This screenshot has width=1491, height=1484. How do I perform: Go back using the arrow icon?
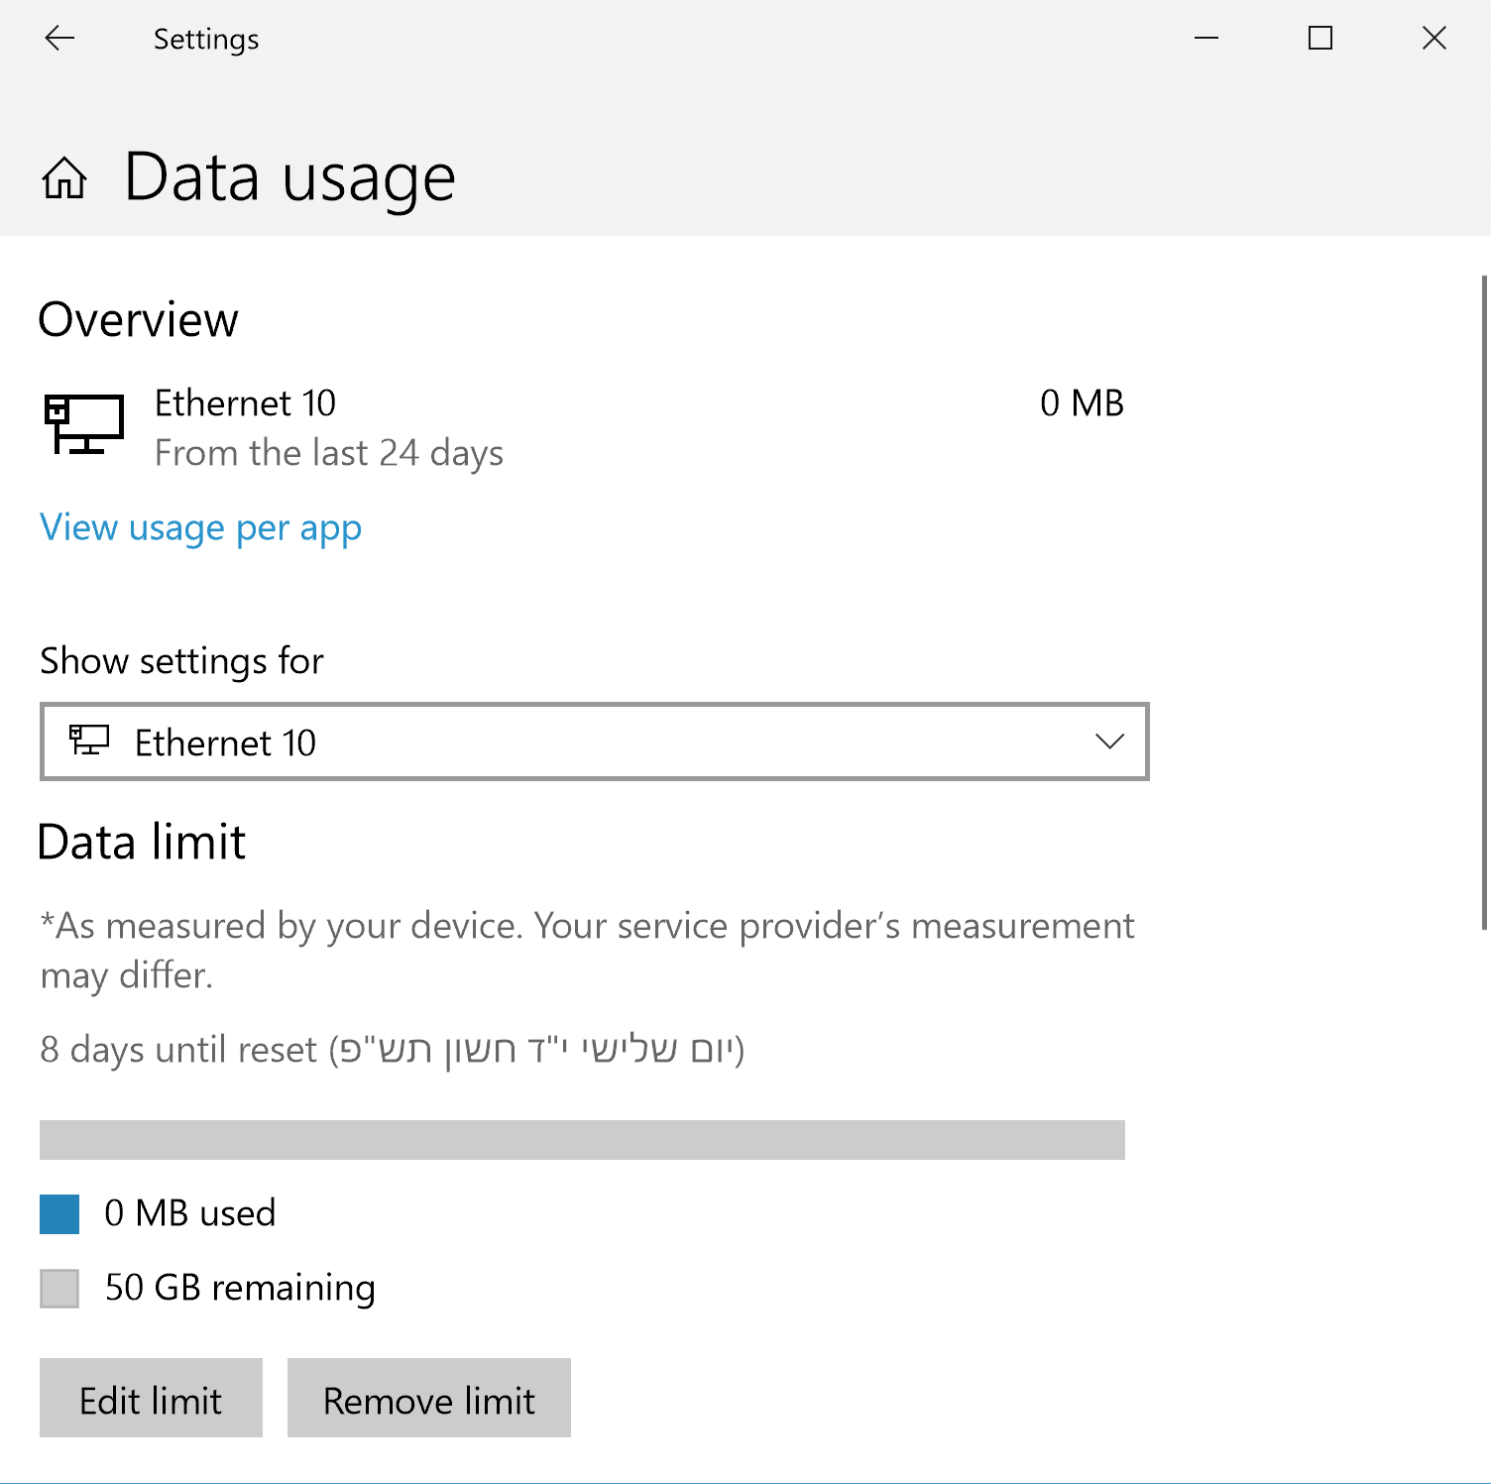click(59, 39)
